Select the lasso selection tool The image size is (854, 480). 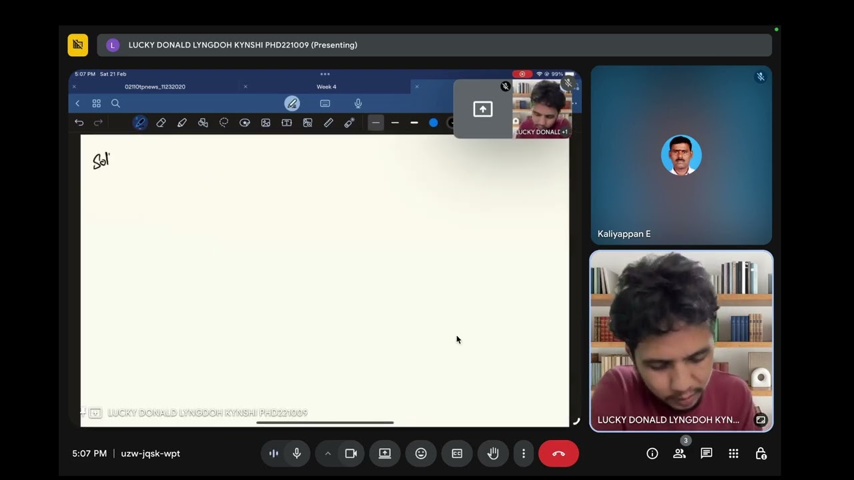[224, 123]
